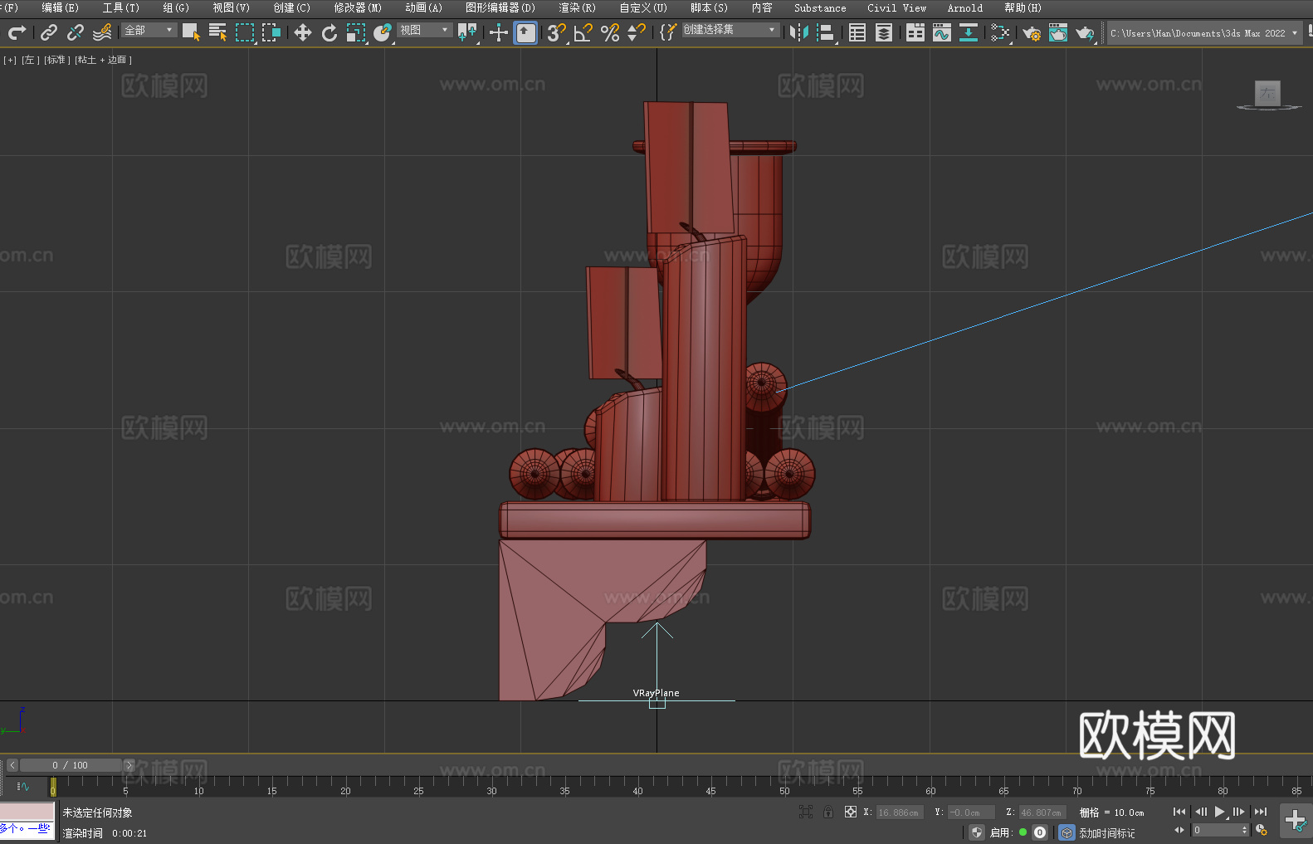Screen dimensions: 1313x844
Task: Toggle Angle Snap
Action: 583,32
